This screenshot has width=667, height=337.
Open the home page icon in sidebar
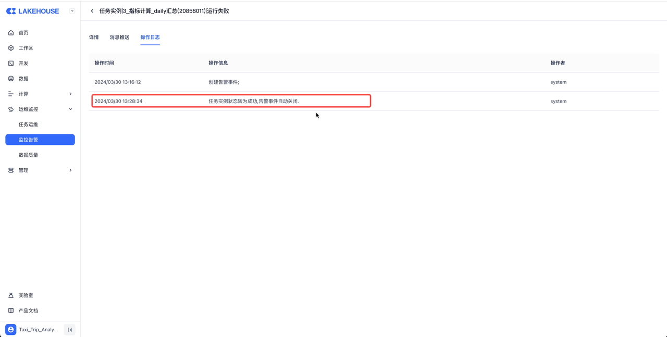pos(11,33)
